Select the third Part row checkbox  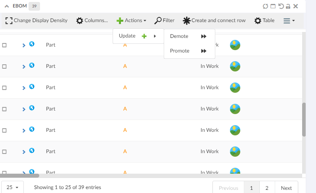coord(4,88)
